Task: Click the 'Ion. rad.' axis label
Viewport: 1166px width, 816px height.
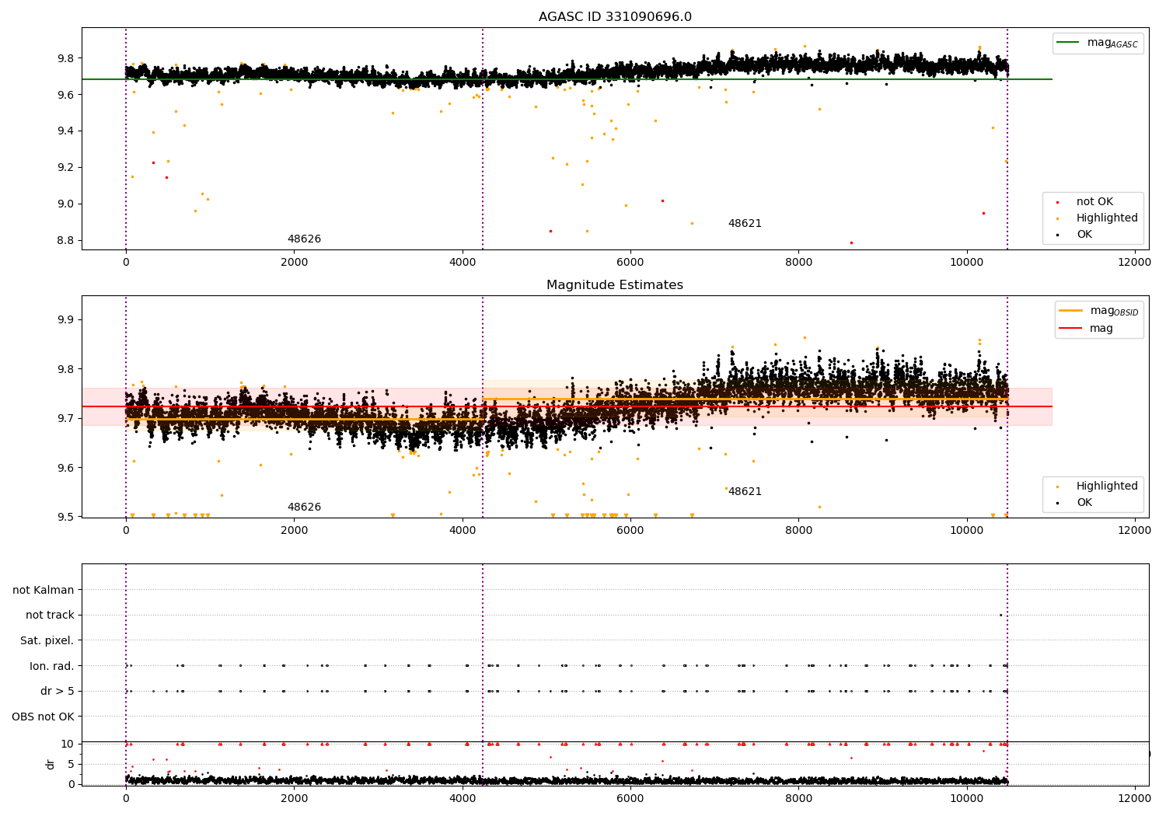Action: click(52, 666)
